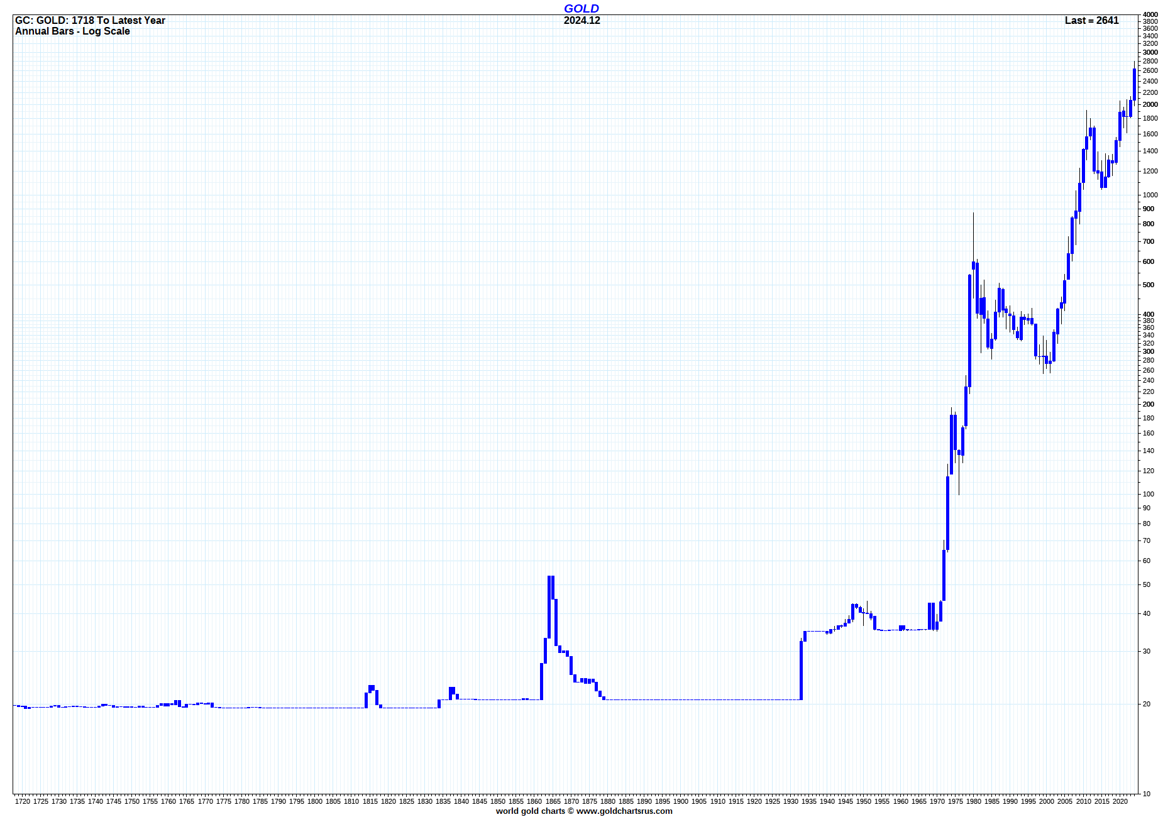Click the 1934 revaluation jump bar
This screenshot has height=817, width=1163.
[802, 670]
